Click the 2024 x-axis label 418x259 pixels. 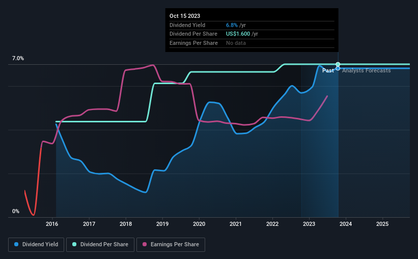[346, 224]
